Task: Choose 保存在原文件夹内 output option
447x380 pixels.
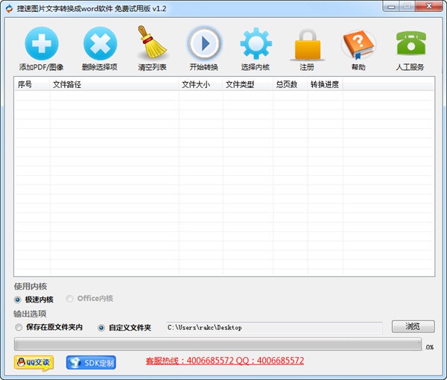Action: [x=19, y=327]
